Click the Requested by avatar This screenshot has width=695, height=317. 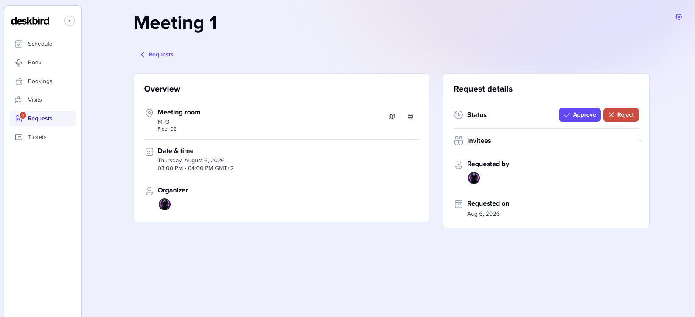(474, 178)
